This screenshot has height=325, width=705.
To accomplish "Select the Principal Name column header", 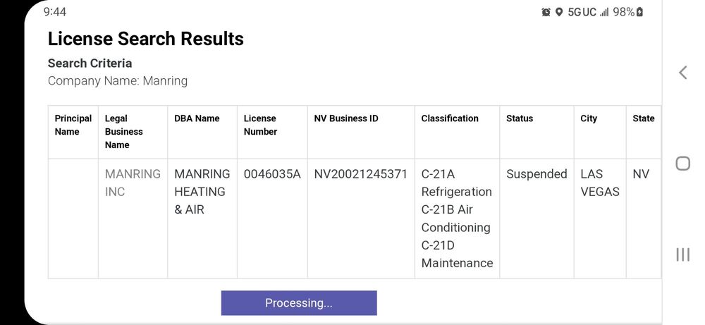I will [x=73, y=125].
